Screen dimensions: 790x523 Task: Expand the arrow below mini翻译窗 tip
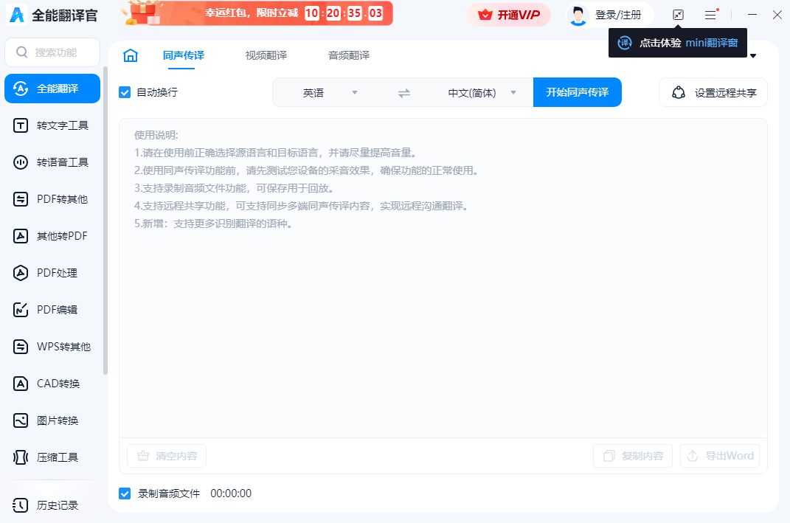coord(752,55)
